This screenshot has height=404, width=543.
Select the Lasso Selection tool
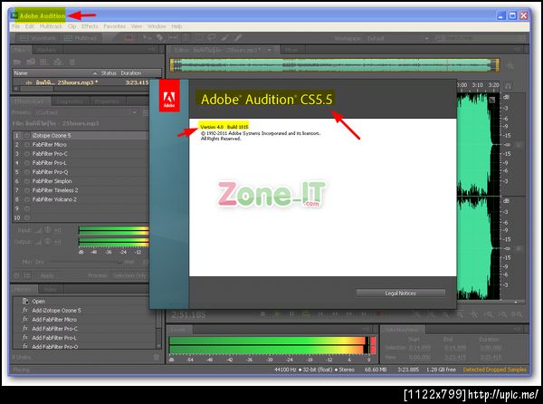(x=212, y=38)
